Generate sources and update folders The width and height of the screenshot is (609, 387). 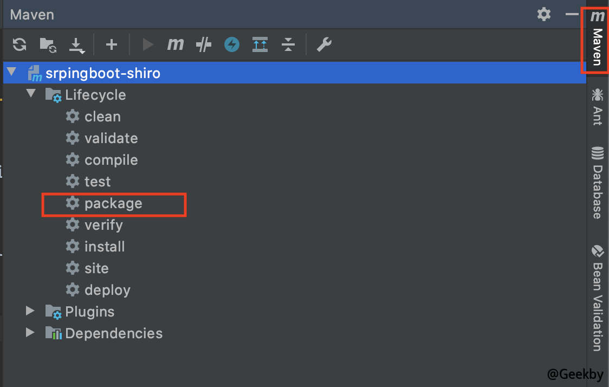(x=48, y=44)
